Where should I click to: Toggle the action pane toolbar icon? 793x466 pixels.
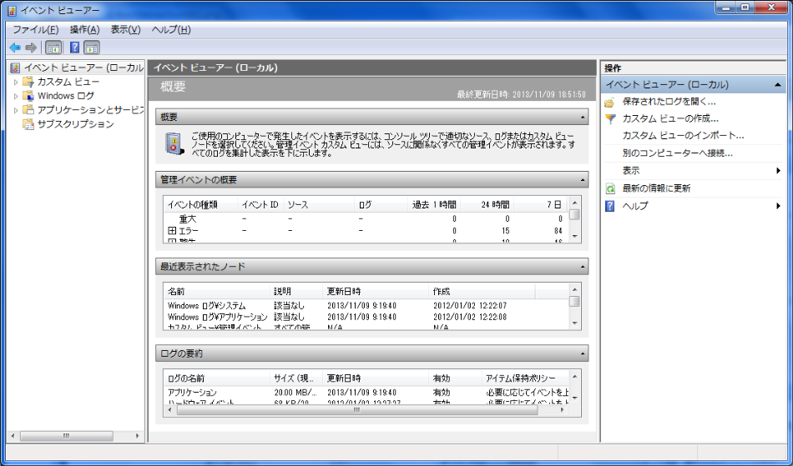pyautogui.click(x=92, y=48)
